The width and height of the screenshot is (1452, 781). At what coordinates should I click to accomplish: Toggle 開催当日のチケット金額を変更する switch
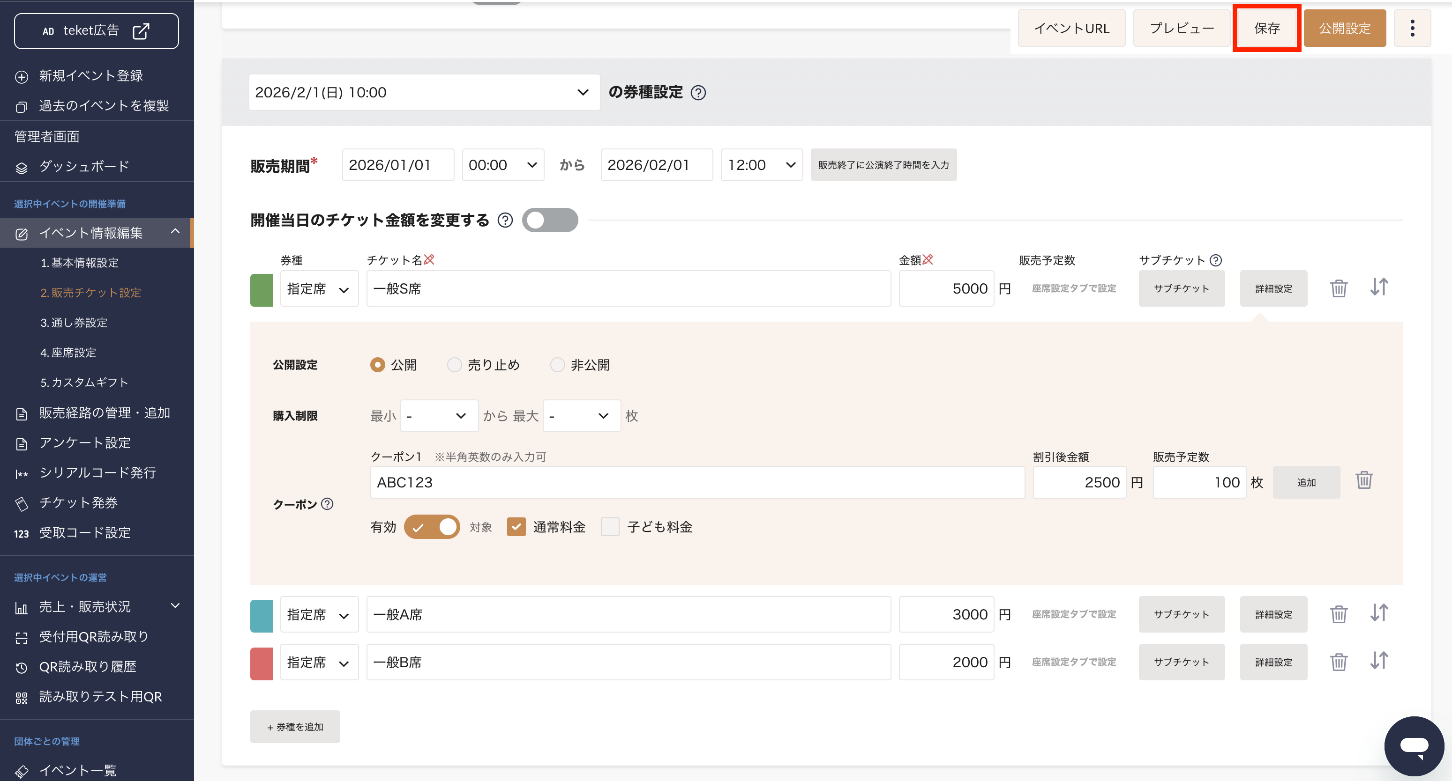(550, 220)
